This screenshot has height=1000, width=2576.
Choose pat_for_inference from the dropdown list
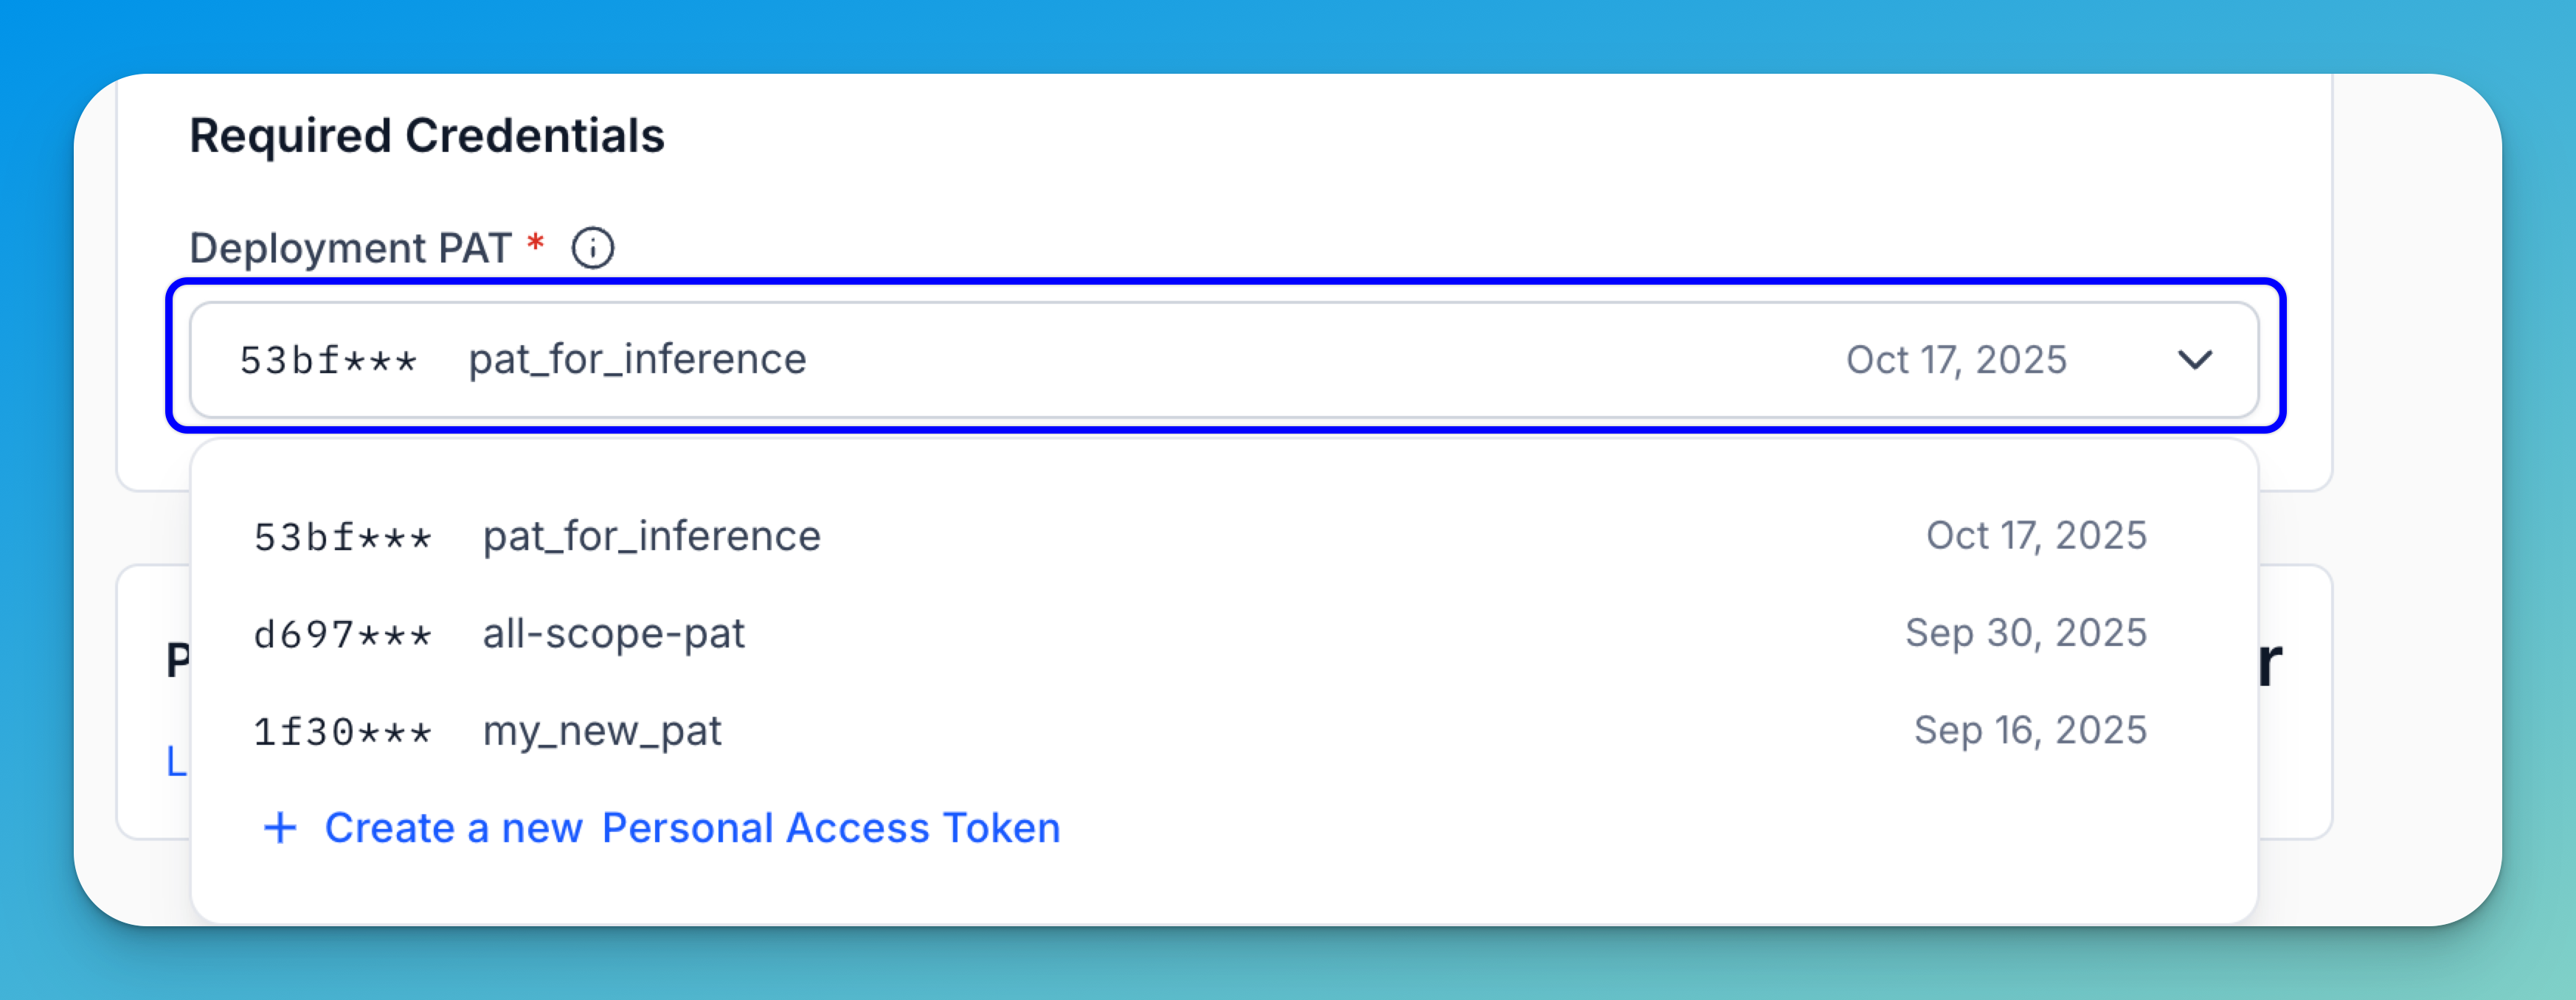pos(652,537)
